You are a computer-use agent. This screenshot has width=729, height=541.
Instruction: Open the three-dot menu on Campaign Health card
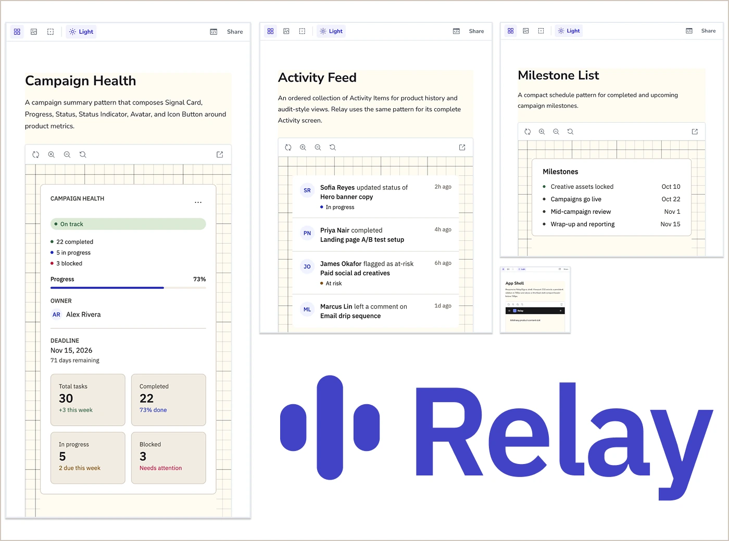(198, 202)
